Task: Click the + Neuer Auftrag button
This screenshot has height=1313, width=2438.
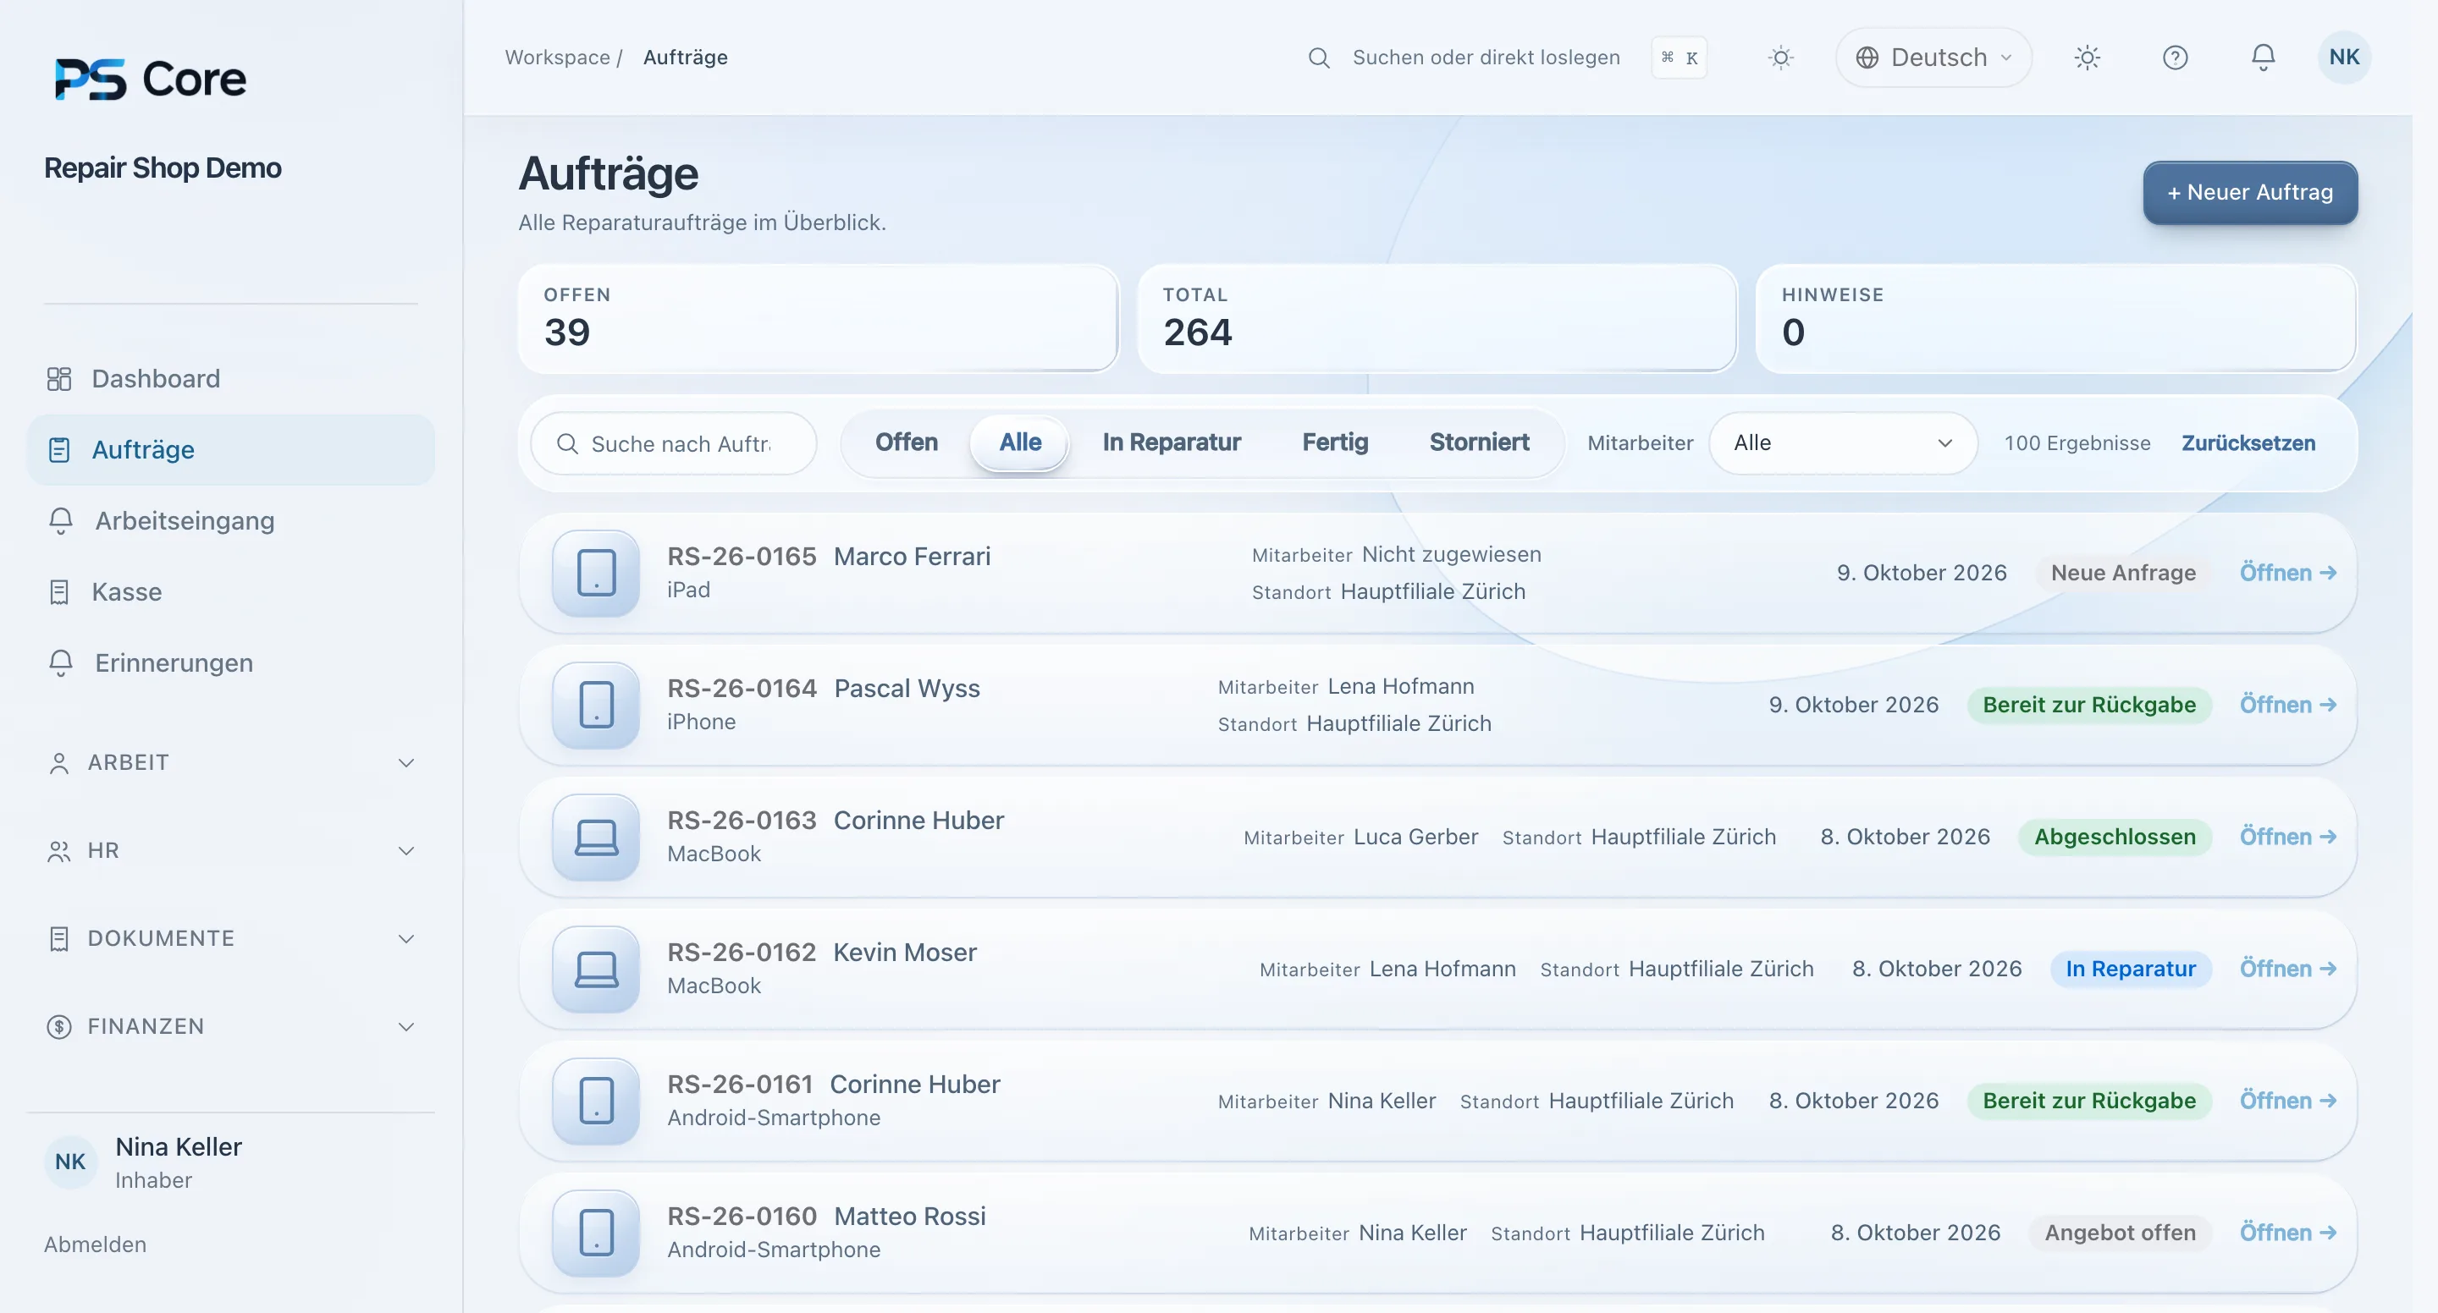Action: 2250,192
